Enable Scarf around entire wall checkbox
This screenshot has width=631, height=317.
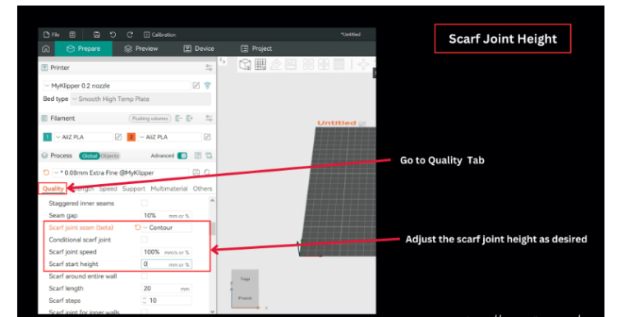(145, 277)
